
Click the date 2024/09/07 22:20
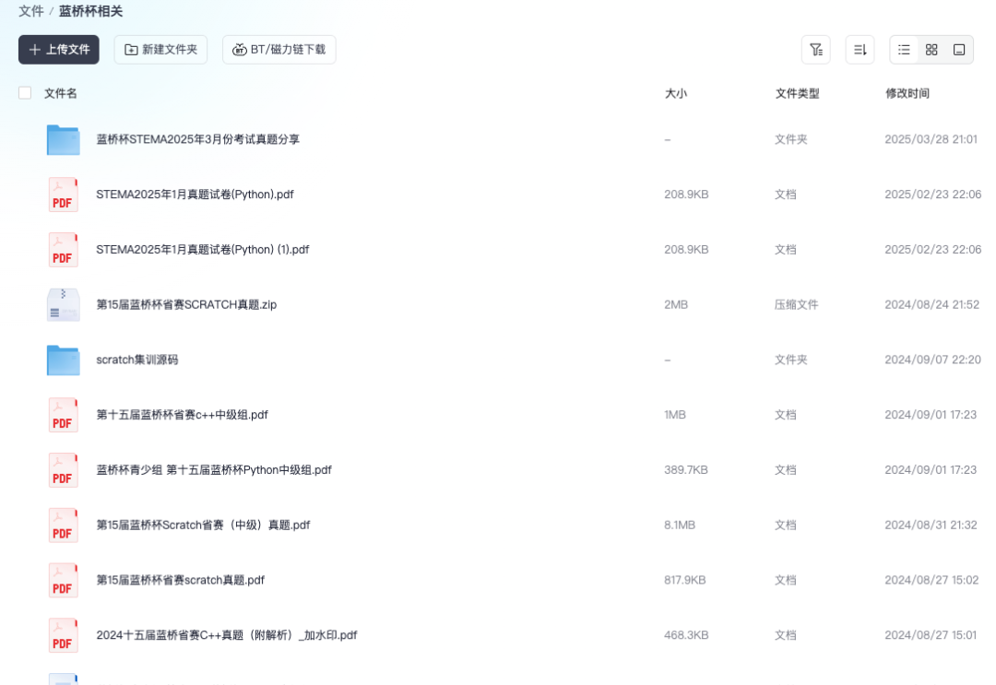932,360
